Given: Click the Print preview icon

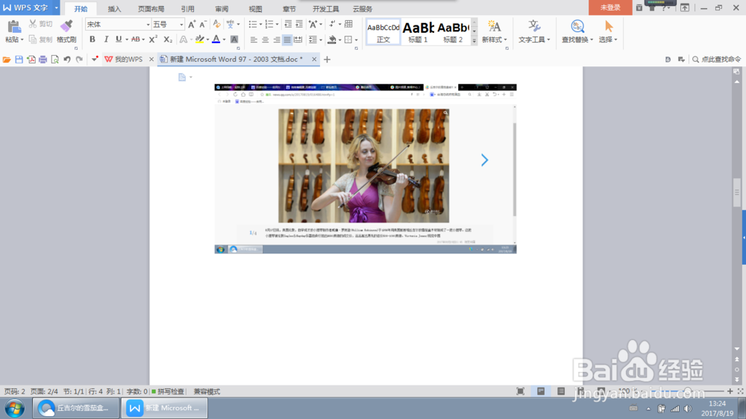Looking at the screenshot, I should pyautogui.click(x=54, y=60).
